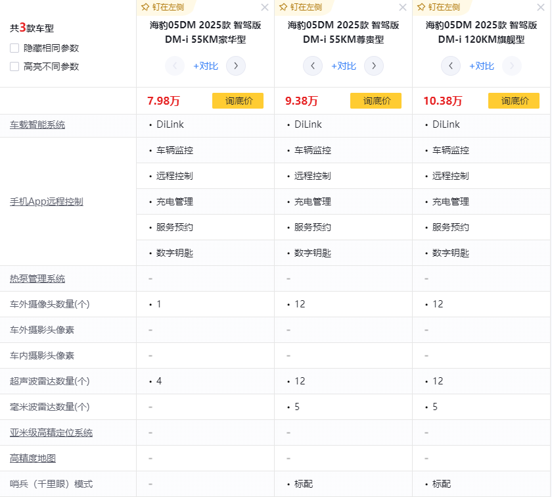Click the 车外摄影头像素 row label
Screen dimensions: 552x497
tap(42, 330)
